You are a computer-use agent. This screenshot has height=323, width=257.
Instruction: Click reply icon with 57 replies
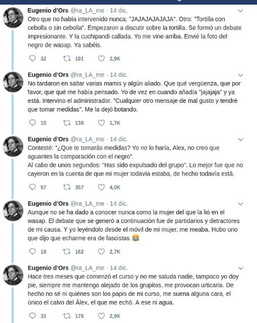pos(32,187)
